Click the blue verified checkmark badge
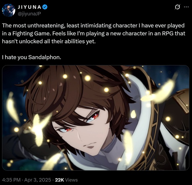Screen dimensions: 192x185 tap(45, 7)
